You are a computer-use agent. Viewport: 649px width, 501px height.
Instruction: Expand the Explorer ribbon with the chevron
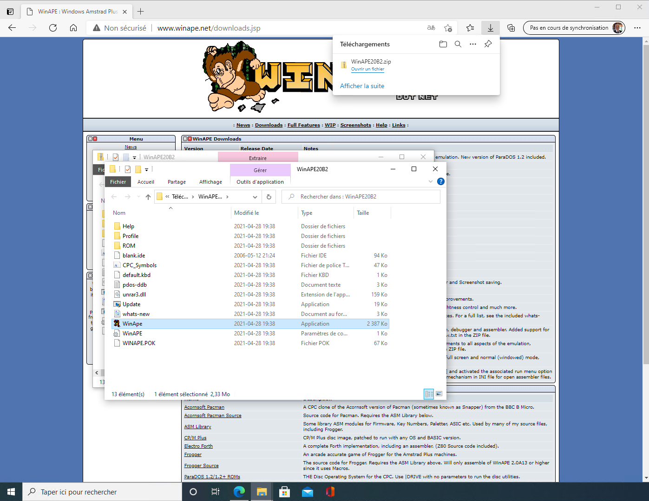point(430,181)
